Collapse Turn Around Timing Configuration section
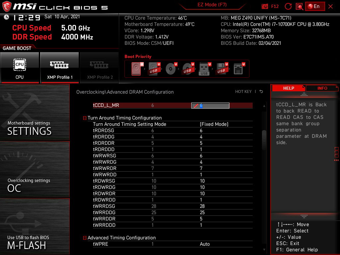The width and height of the screenshot is (340, 255). tap(85, 118)
